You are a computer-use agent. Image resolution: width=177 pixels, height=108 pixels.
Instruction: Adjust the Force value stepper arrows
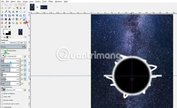coord(20,84)
